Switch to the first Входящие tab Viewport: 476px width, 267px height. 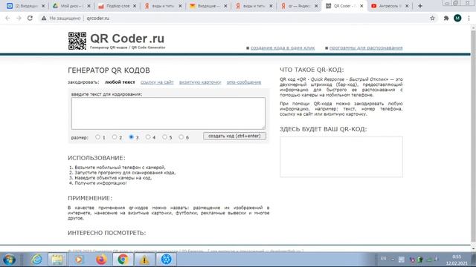click(x=25, y=6)
